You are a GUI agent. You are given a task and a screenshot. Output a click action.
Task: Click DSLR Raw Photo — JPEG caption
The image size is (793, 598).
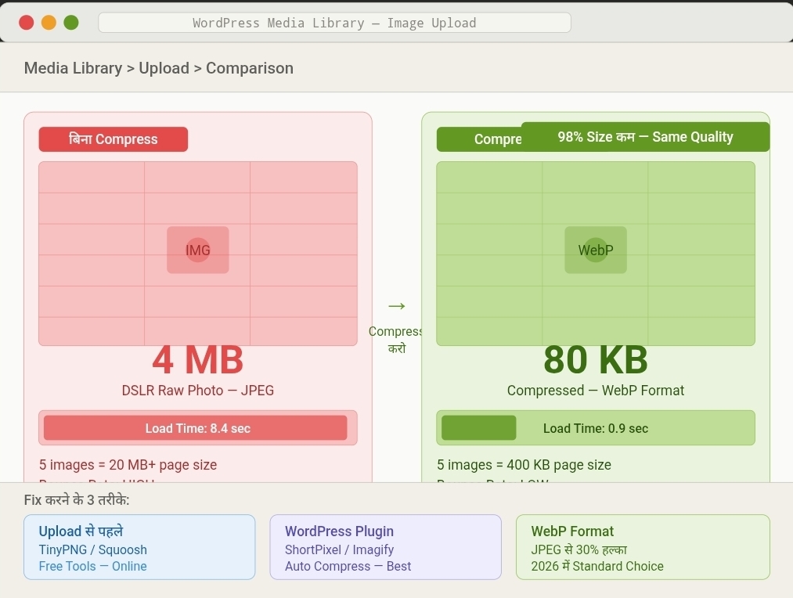click(x=198, y=391)
